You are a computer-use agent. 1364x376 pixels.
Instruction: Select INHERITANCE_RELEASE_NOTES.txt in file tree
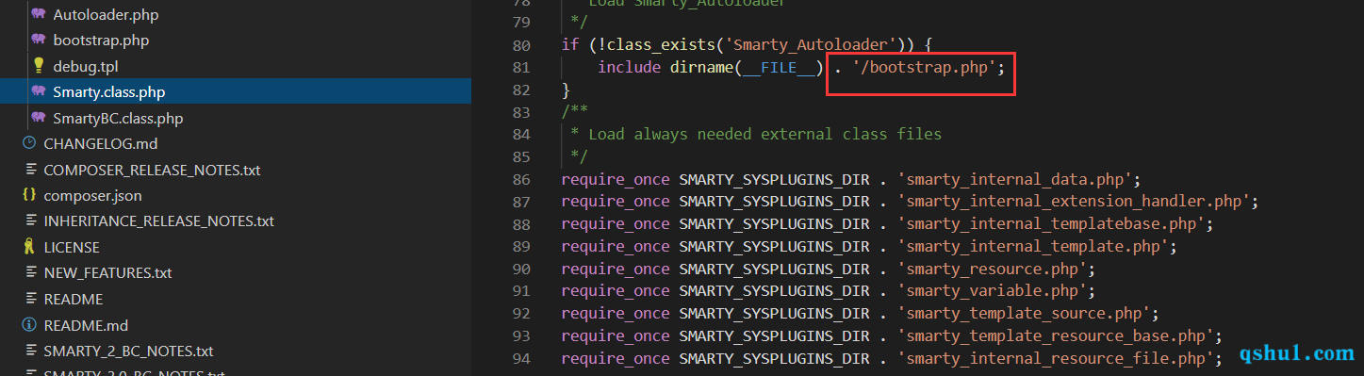coord(158,221)
